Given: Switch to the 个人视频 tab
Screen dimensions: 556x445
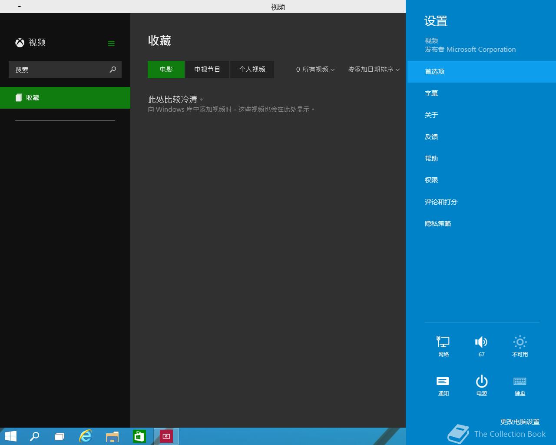Looking at the screenshot, I should pyautogui.click(x=252, y=70).
